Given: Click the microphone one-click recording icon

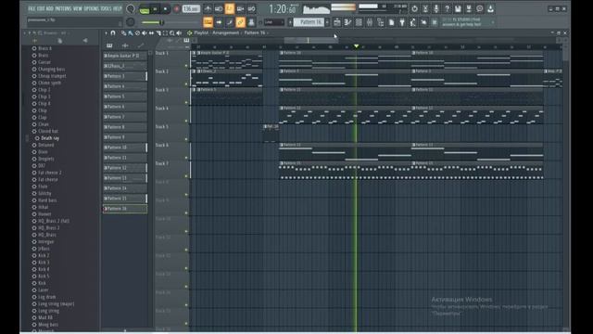Looking at the screenshot, I should 436,8.
